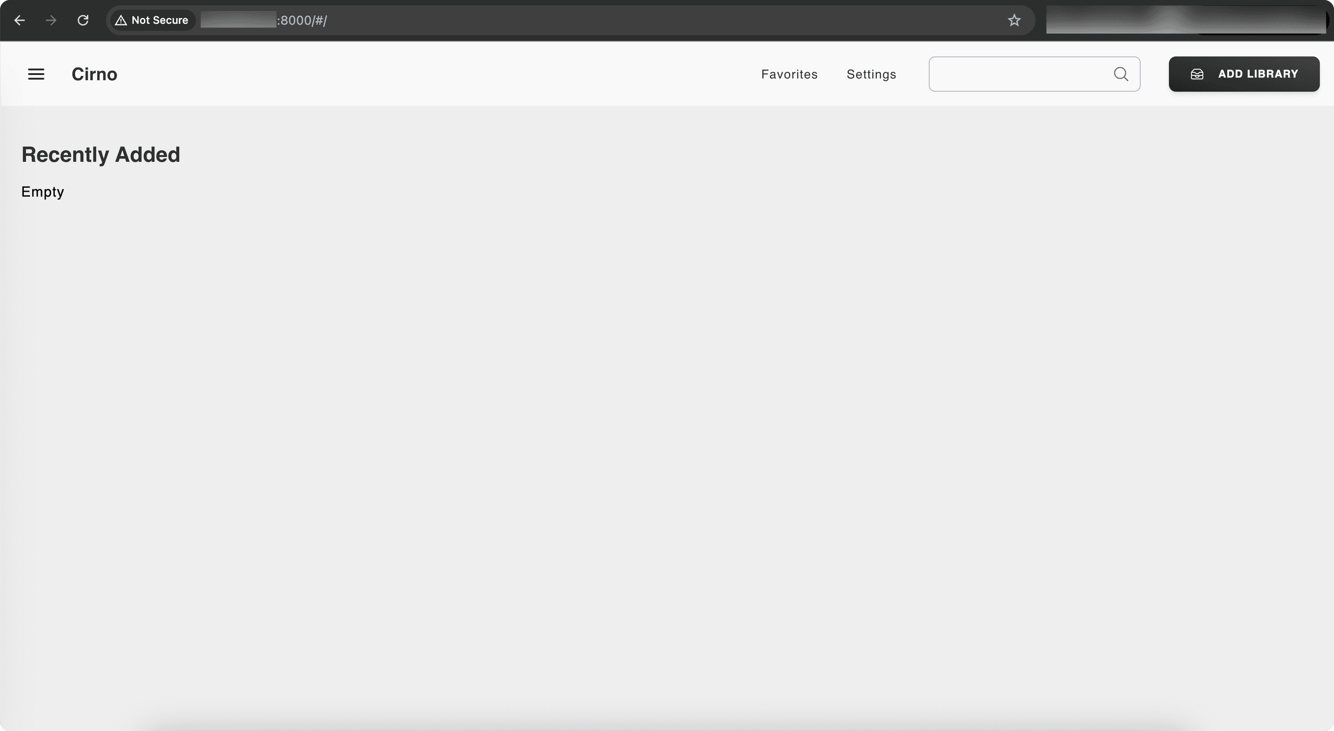The height and width of the screenshot is (731, 1334).
Task: Click the library tray icon in Add Library
Action: pyautogui.click(x=1197, y=74)
